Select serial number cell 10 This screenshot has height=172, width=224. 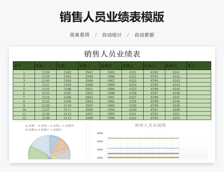point(24,109)
